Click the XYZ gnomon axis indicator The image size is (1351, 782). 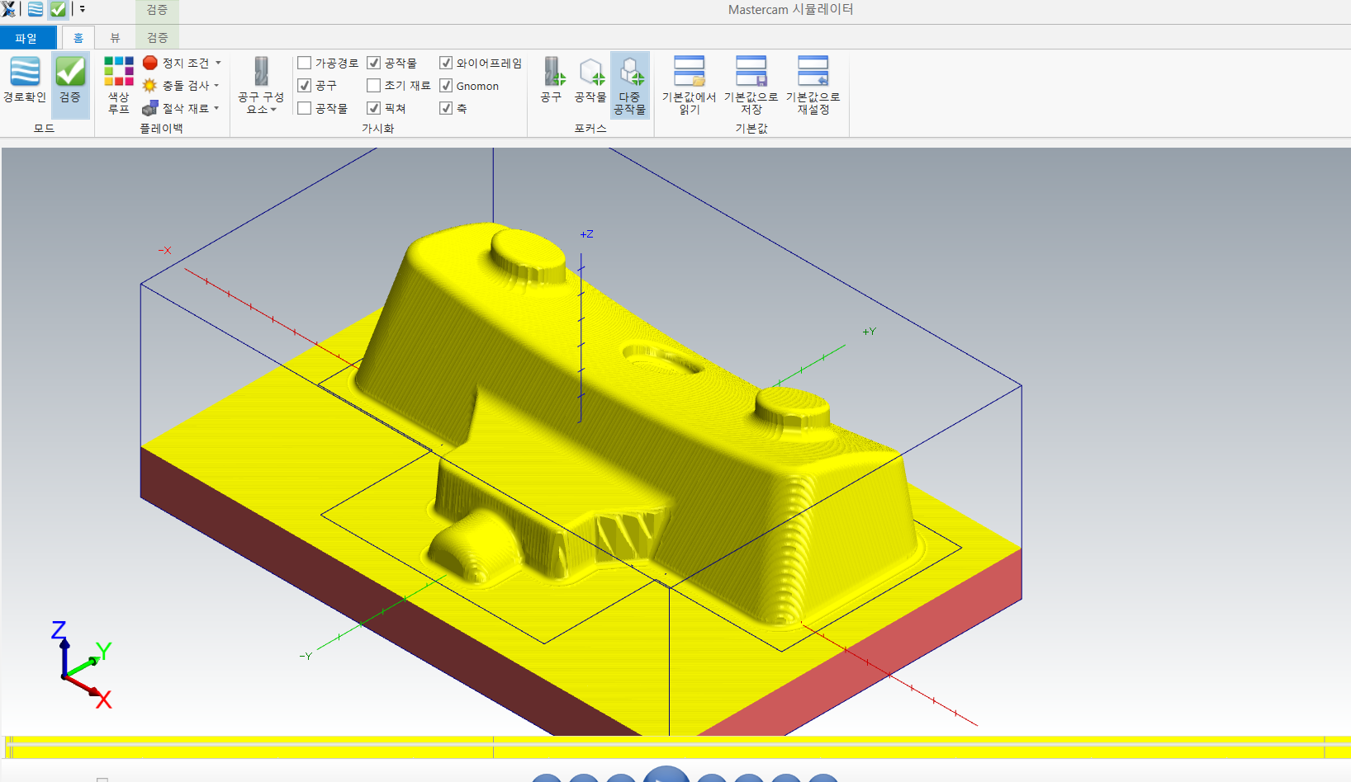point(83,665)
